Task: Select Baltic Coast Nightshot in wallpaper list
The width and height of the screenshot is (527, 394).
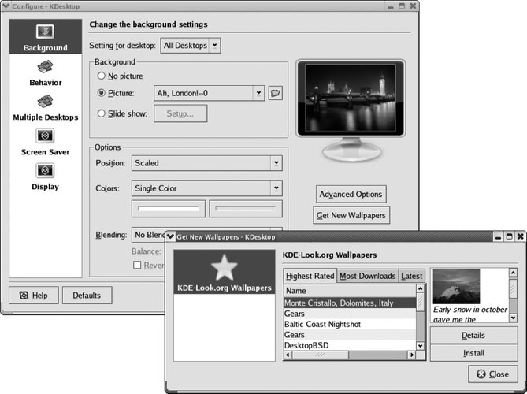Action: click(351, 324)
